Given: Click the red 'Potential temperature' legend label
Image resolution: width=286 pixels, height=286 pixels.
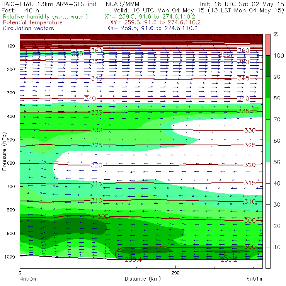Looking at the screenshot, I should (33, 22).
